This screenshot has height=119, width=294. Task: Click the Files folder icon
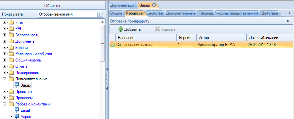coord(11,22)
